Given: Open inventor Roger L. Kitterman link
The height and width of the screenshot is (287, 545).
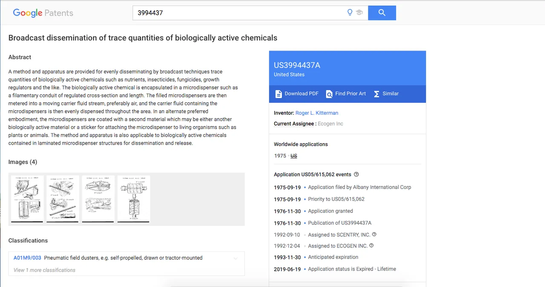Looking at the screenshot, I should pos(317,113).
